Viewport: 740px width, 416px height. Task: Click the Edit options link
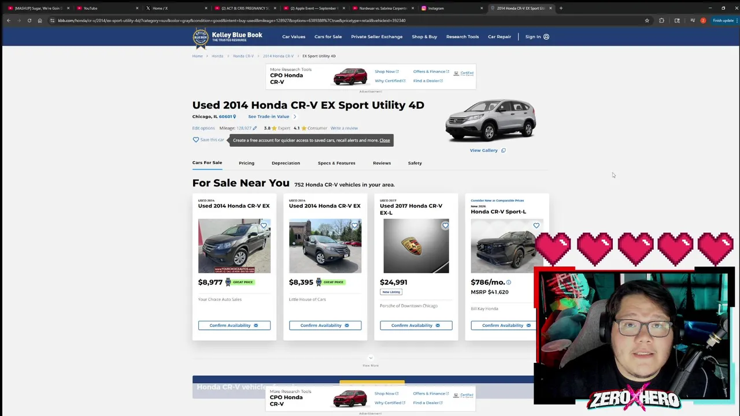point(203,128)
